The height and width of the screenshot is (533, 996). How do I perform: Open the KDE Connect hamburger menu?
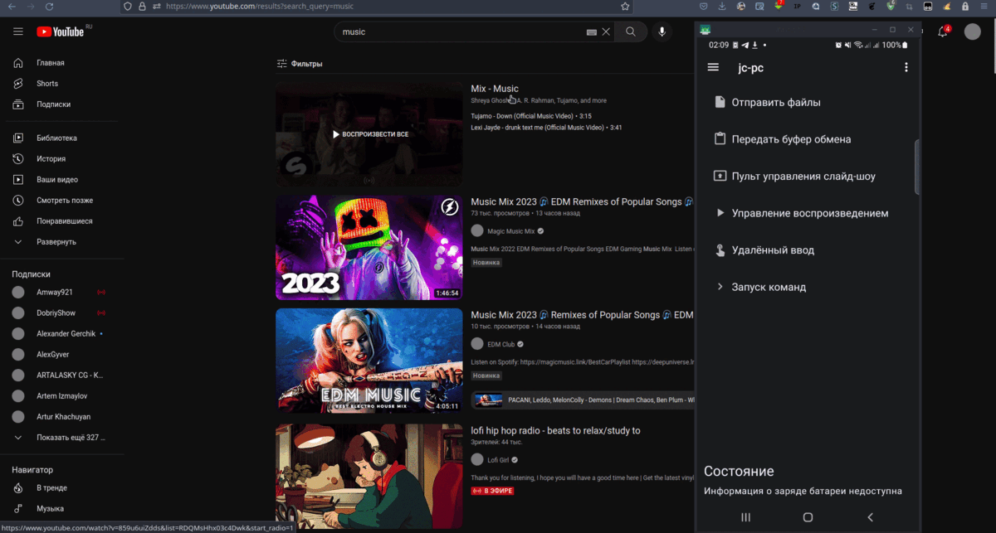click(x=713, y=67)
